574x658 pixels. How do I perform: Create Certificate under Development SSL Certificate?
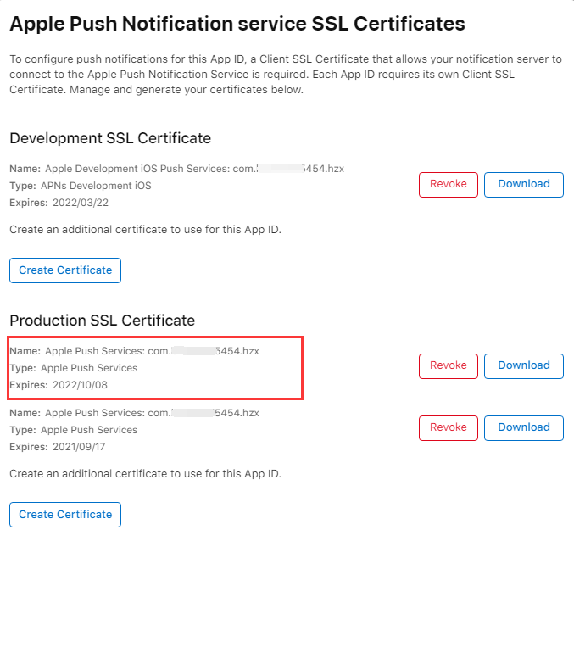click(65, 270)
